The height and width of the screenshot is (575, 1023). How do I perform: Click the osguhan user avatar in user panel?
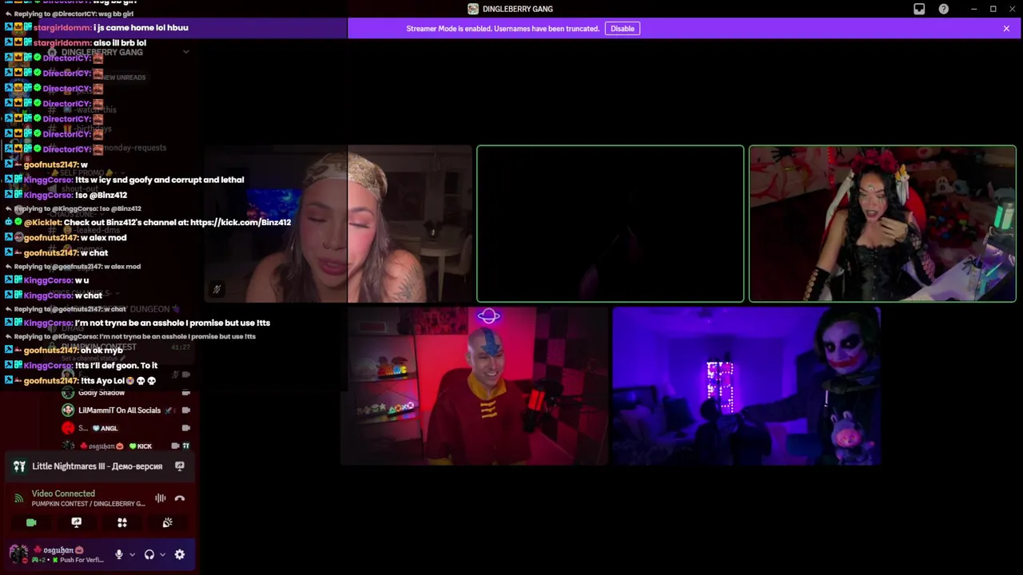point(18,553)
